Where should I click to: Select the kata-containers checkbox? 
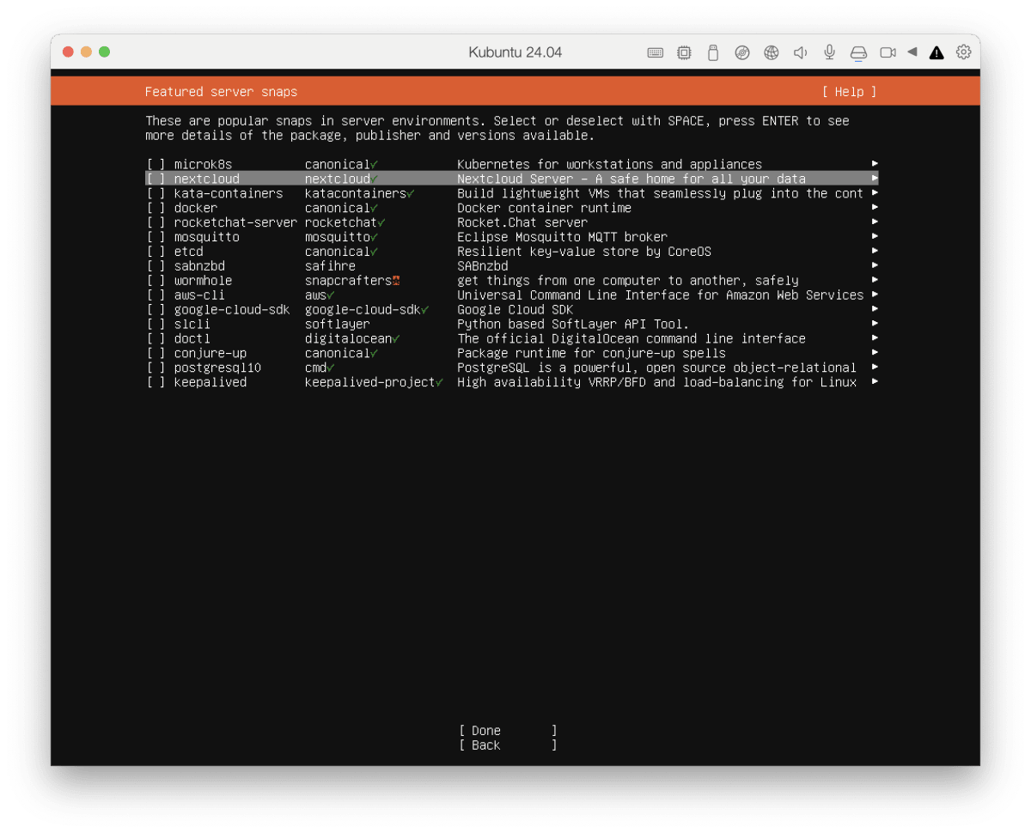pos(156,193)
